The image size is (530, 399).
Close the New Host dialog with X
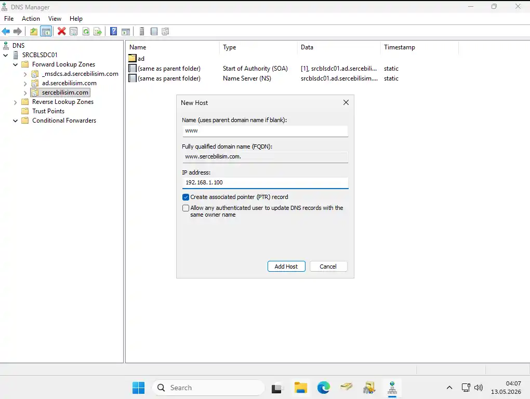coord(346,102)
